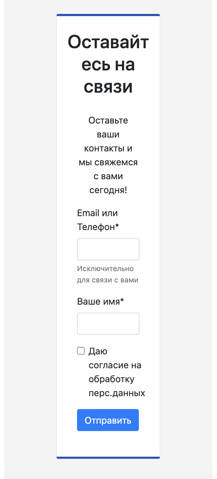Tick the data processing agreement checkbox
Image resolution: width=217 pixels, height=479 pixels.
(x=81, y=351)
